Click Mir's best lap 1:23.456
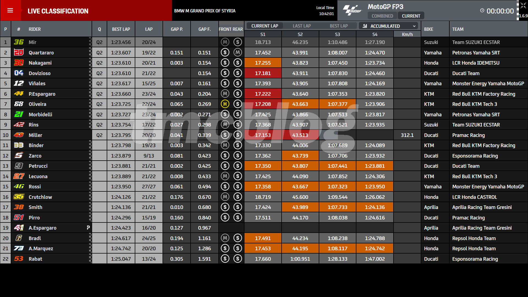This screenshot has width=528, height=297. [x=121, y=42]
